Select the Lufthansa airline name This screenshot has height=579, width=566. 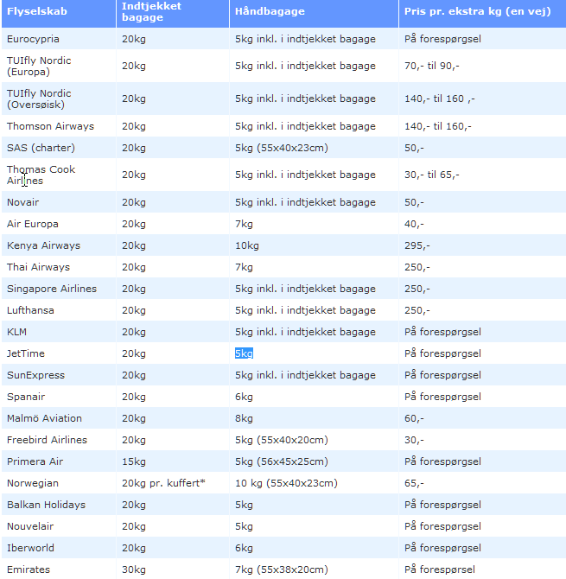tap(30, 310)
